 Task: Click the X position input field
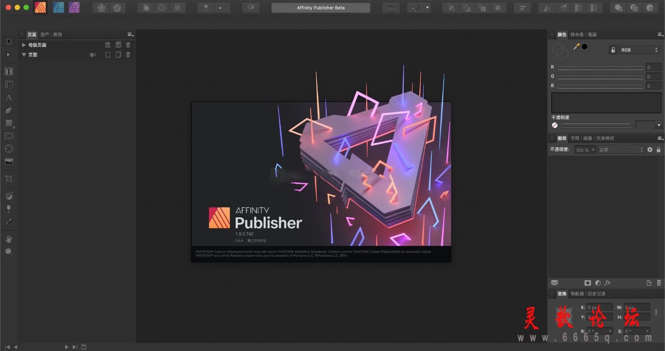tap(600, 307)
